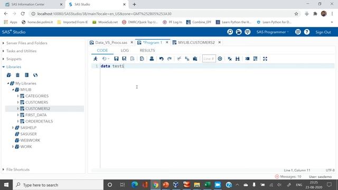Image resolution: width=338 pixels, height=190 pixels.
Task: Focus the Line # input field
Action: [x=209, y=59]
